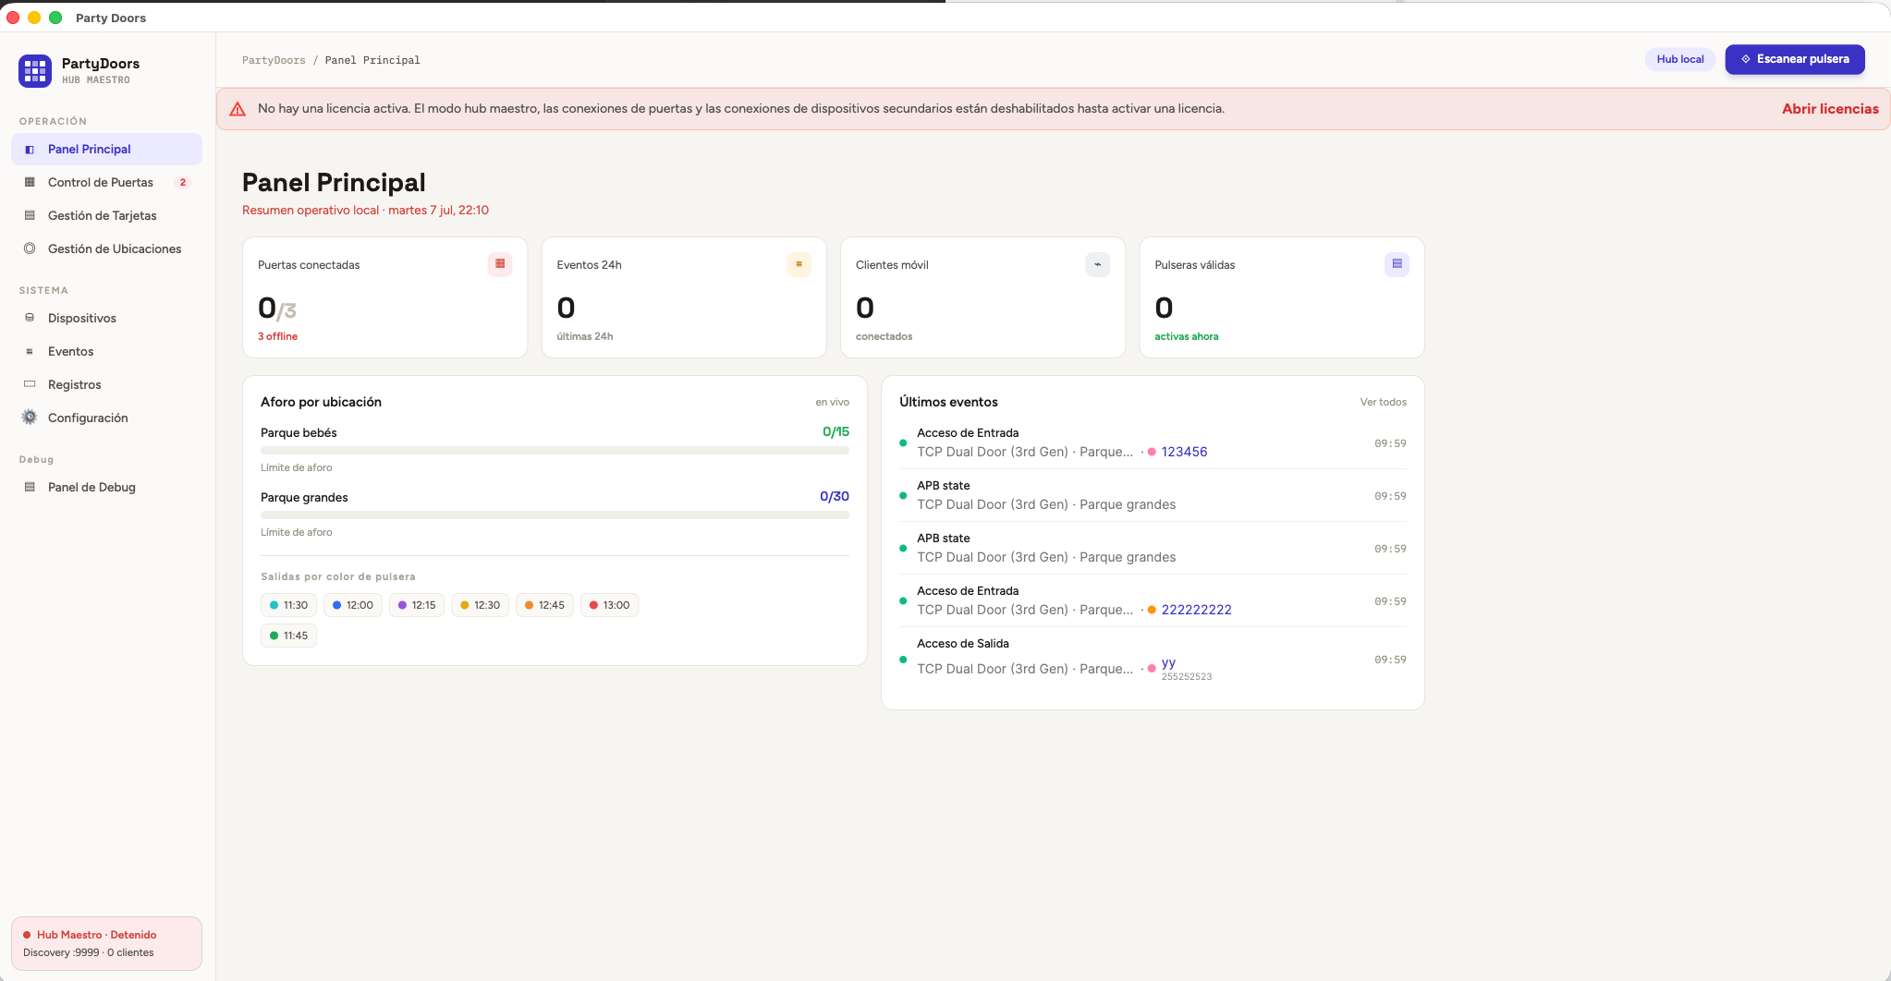This screenshot has width=1891, height=981.
Task: Click the 3 offline label
Action: coord(277,336)
